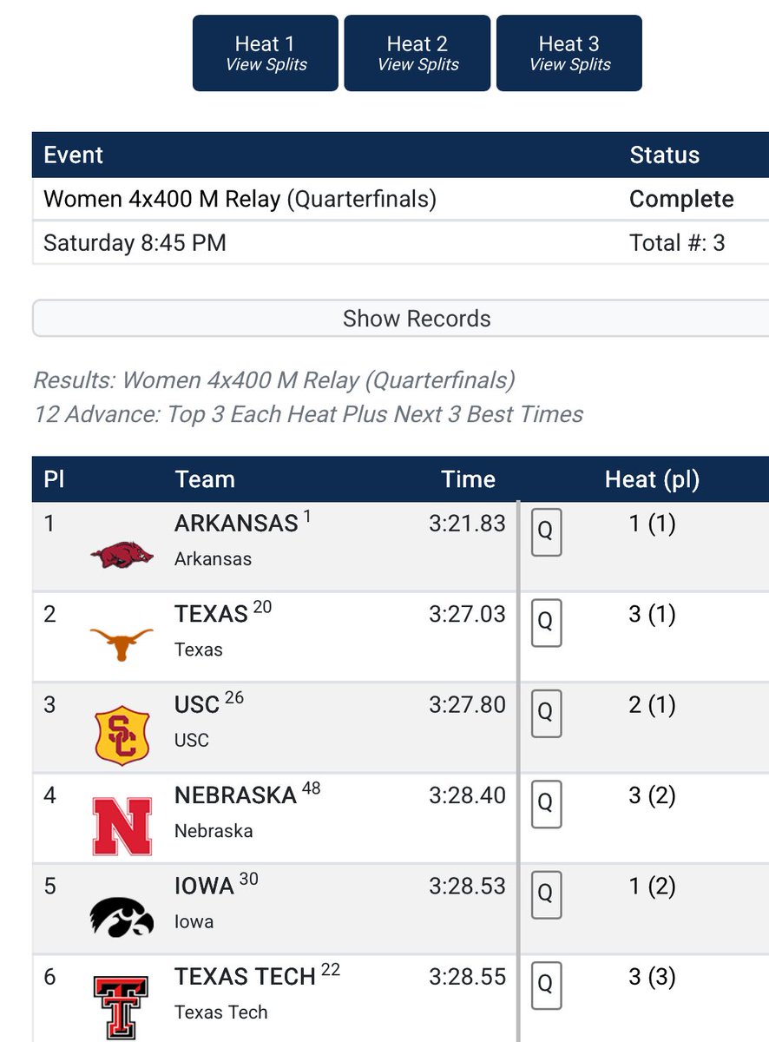Click the Q badge for Nebraska
This screenshot has width=769, height=1042.
546,804
